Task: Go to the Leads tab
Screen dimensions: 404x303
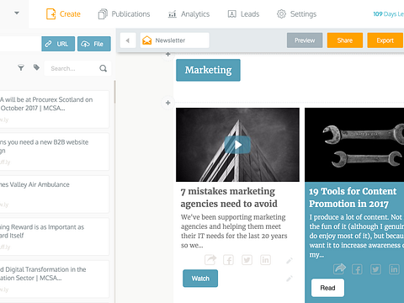Action: coord(243,14)
